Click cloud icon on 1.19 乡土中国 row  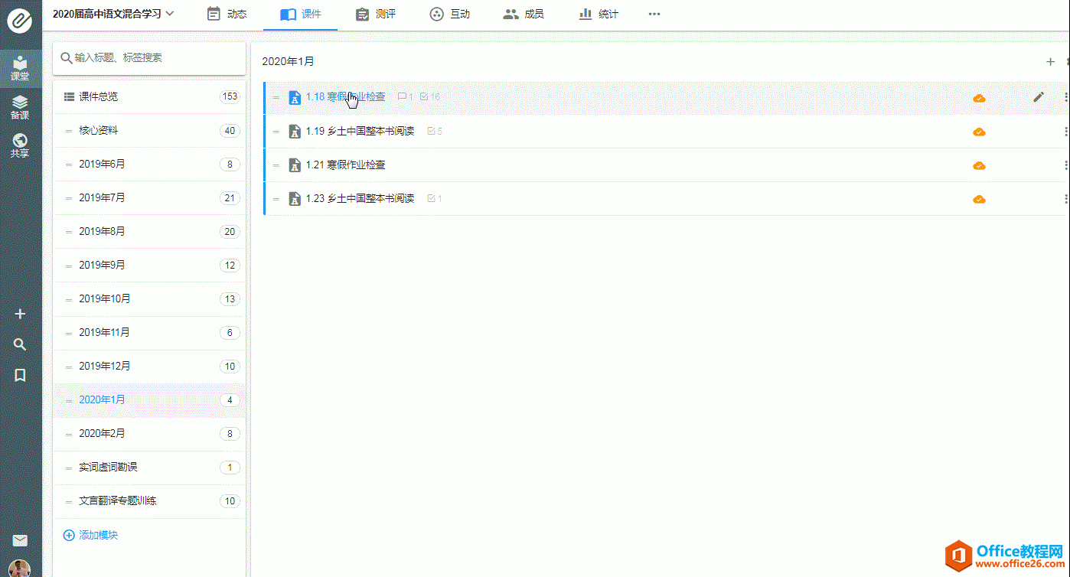point(978,132)
